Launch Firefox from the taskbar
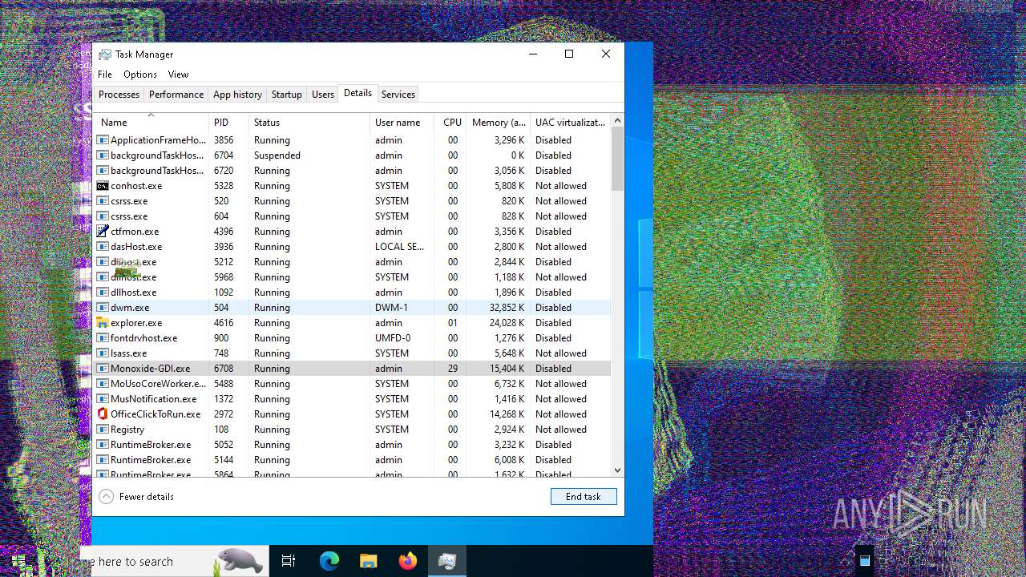This screenshot has width=1026, height=577. coord(407,562)
